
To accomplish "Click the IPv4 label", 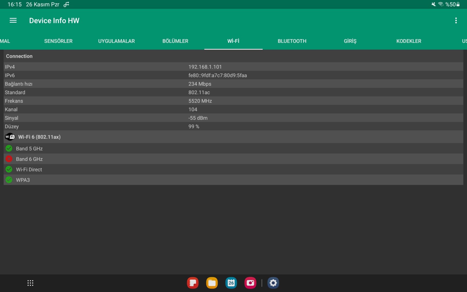I will 10,67.
